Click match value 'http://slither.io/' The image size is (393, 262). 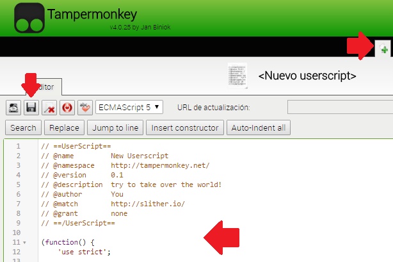point(148,204)
